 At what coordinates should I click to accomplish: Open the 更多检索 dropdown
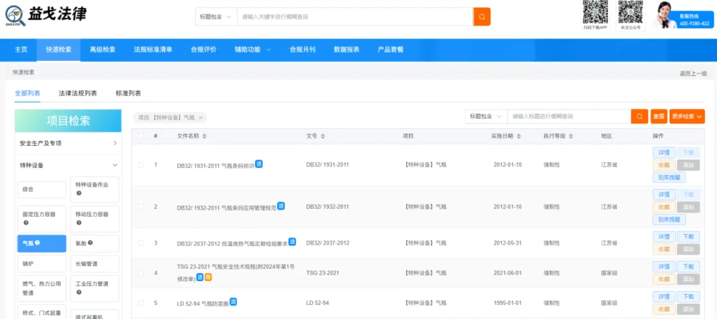click(x=687, y=117)
